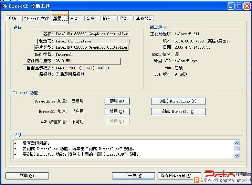252x185 pixels.
Task: Click the 测试 DirectDraw(T) button
Action: pyautogui.click(x=178, y=101)
